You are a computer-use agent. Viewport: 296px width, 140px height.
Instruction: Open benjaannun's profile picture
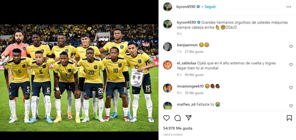(x=167, y=47)
